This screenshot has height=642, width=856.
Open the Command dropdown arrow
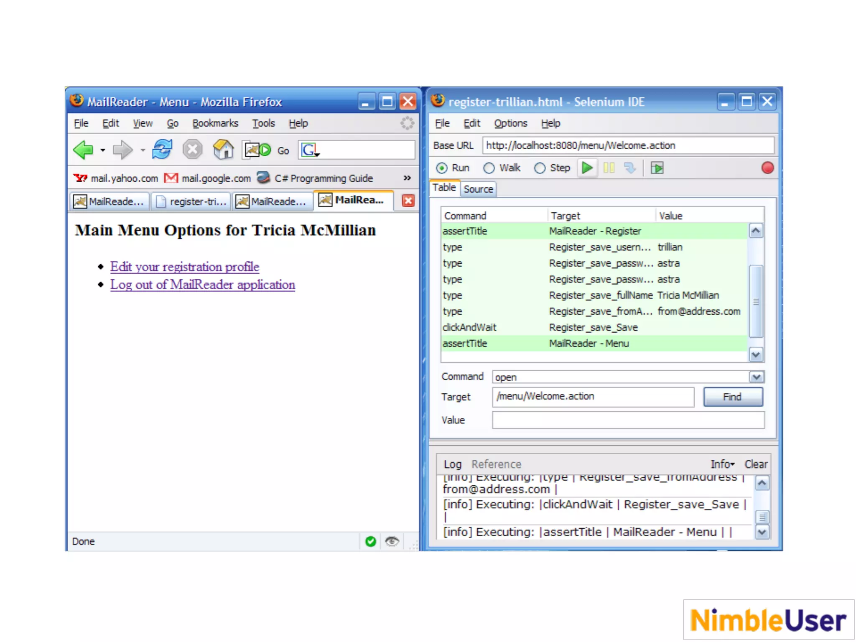click(x=756, y=377)
